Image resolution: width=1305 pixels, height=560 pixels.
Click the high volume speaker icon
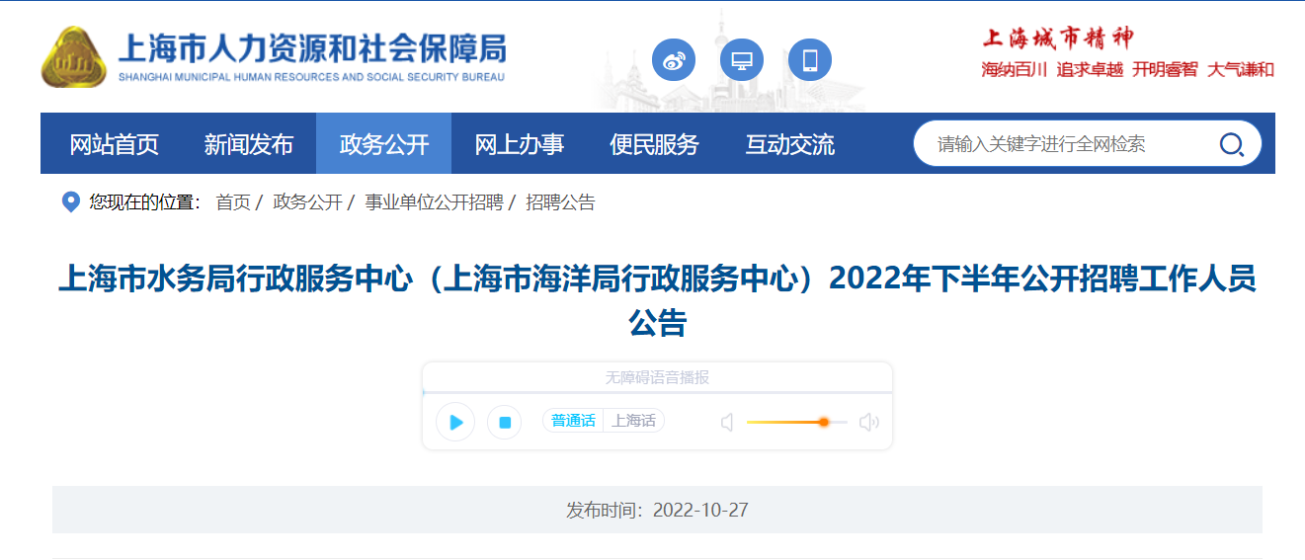click(x=869, y=423)
